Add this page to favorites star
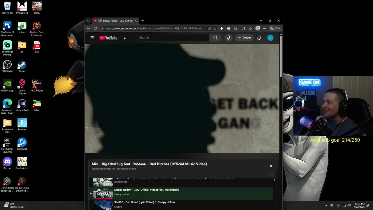The height and width of the screenshot is (210, 373). point(215,28)
